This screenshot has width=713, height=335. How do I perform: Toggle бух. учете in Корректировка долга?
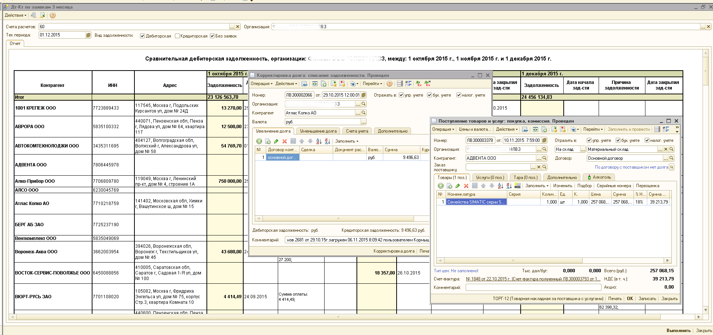[x=429, y=95]
